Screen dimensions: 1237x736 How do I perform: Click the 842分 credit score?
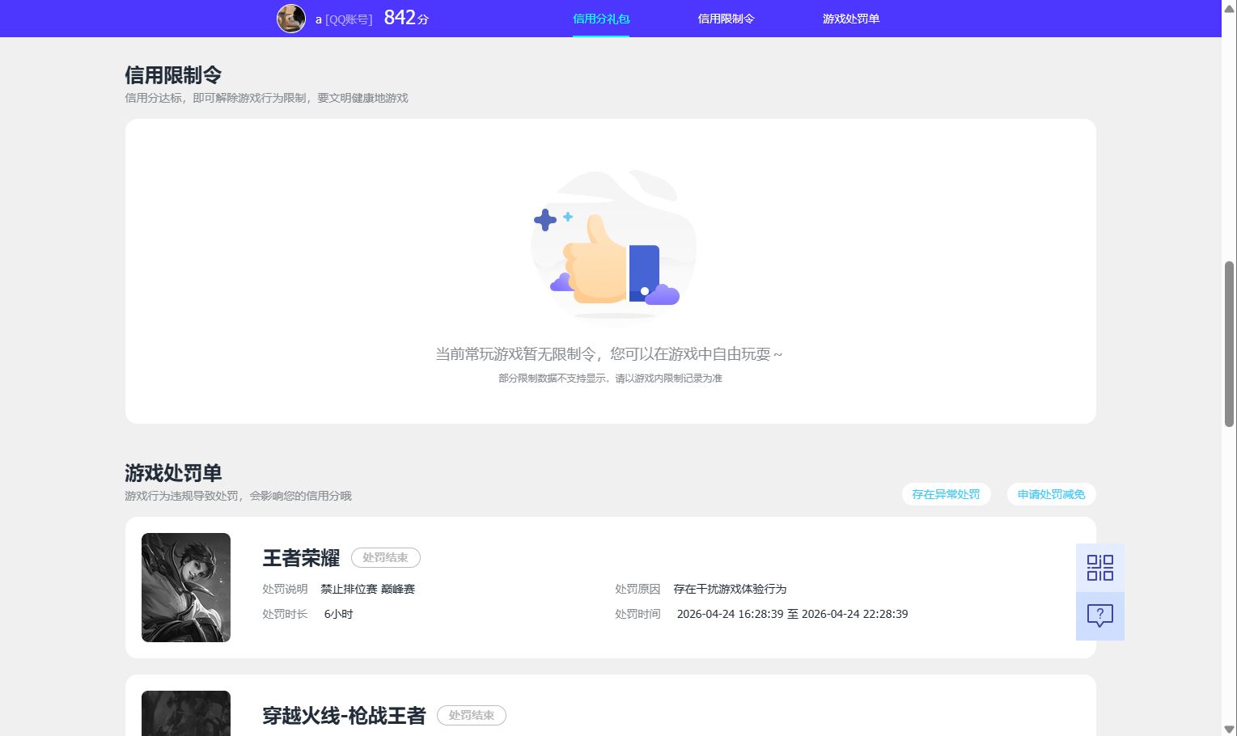pos(406,18)
